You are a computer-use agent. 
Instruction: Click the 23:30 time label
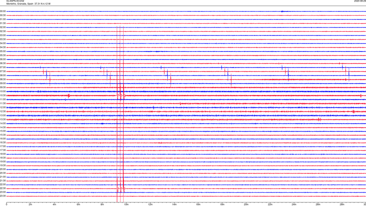[3, 196]
